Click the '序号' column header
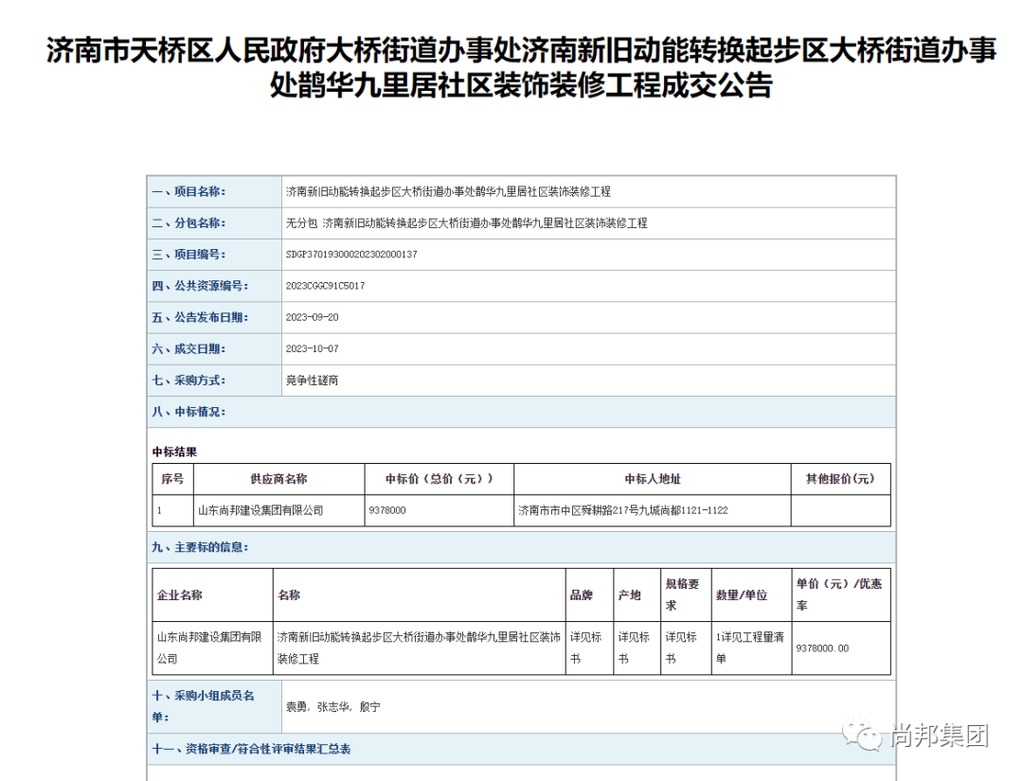Image resolution: width=1023 pixels, height=781 pixels. 173,479
